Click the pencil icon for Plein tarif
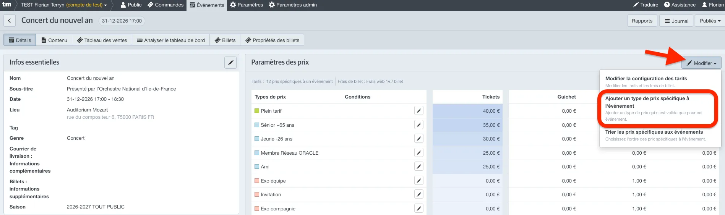The width and height of the screenshot is (725, 215). [419, 111]
